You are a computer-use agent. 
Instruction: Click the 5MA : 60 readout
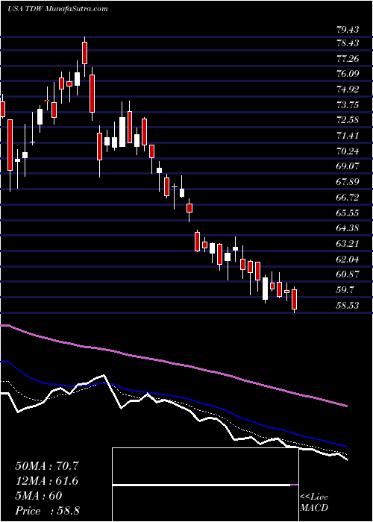(x=39, y=496)
